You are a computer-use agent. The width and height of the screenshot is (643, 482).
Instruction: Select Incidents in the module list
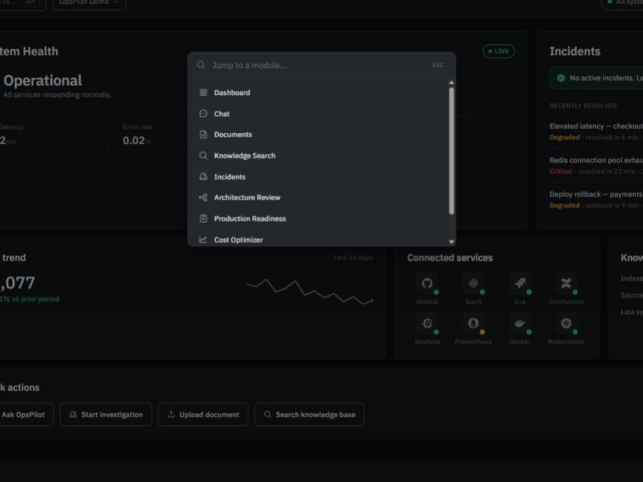318,176
